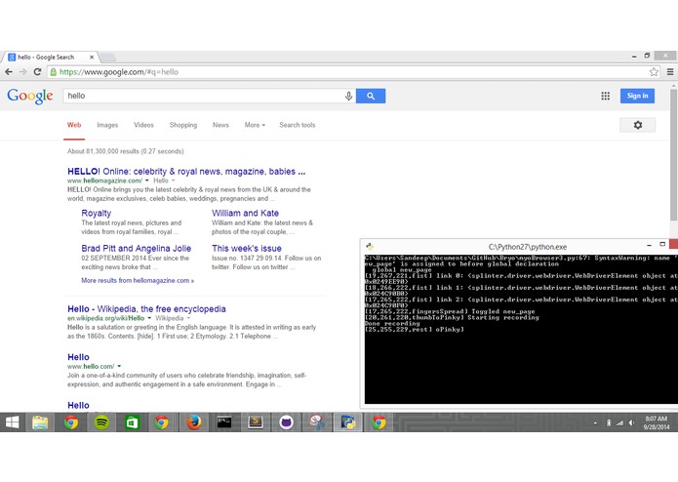This screenshot has height=482, width=678.
Task: Switch to Images results
Action: click(107, 125)
